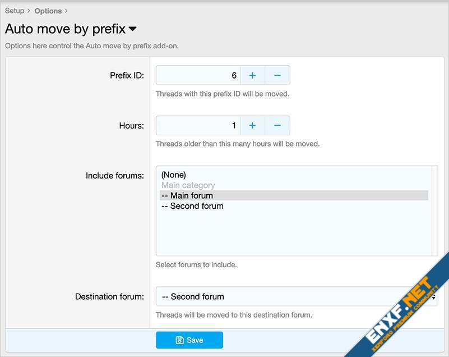449x357 pixels.
Task: Choose '-- Second forum' in Include forums list
Action: click(x=192, y=206)
